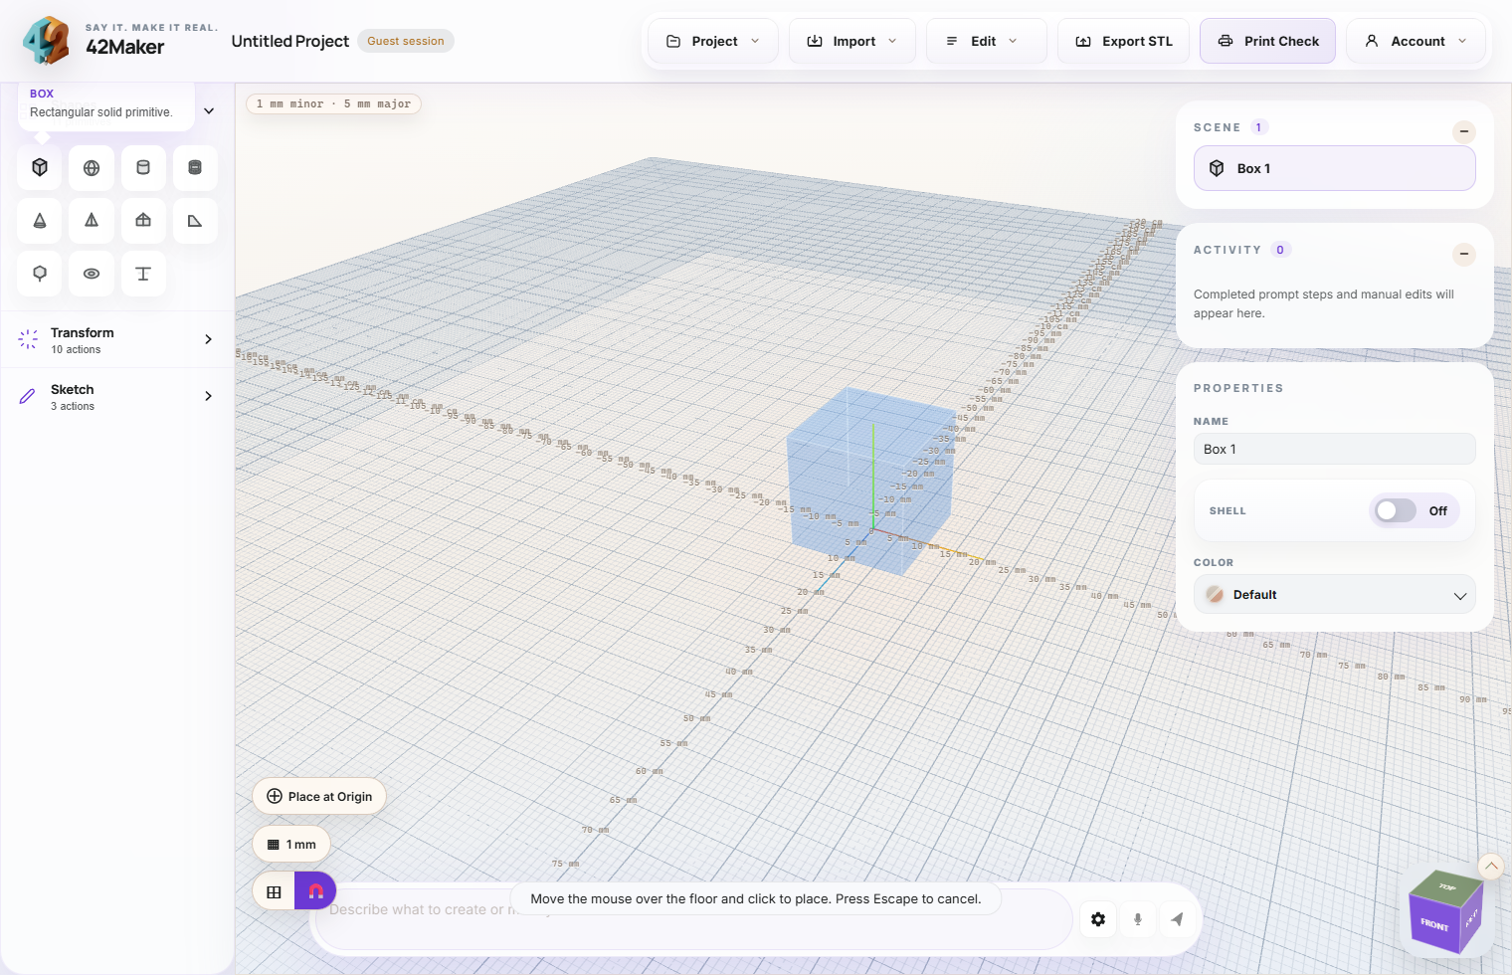
Task: Select the hexagon polyhedron shape tool
Action: [40, 273]
